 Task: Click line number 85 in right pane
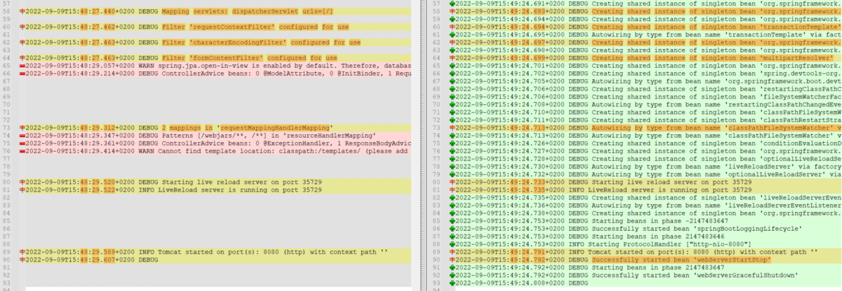(435, 221)
